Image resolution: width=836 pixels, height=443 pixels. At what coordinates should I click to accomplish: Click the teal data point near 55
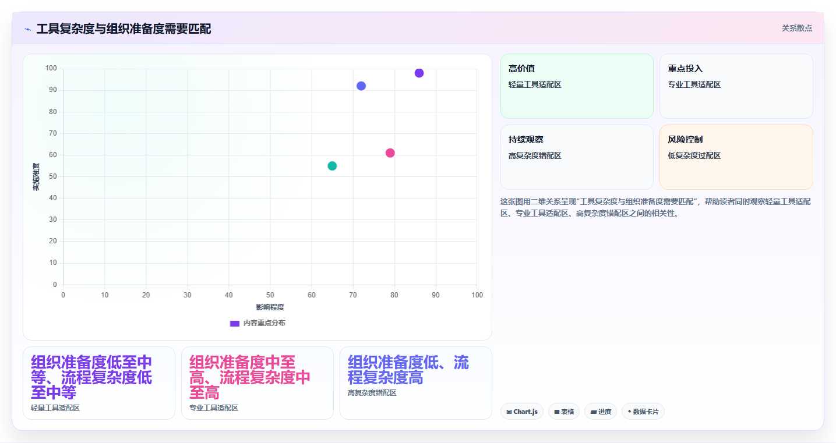[332, 166]
